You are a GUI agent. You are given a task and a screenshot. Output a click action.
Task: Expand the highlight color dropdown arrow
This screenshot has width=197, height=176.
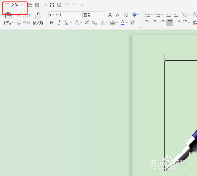117,23
